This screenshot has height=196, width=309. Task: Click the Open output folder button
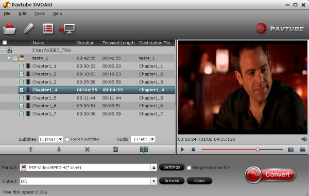click(199, 181)
